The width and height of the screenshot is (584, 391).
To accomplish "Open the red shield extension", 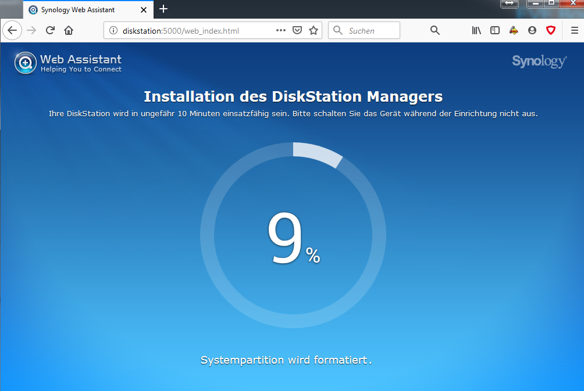I will tap(551, 31).
